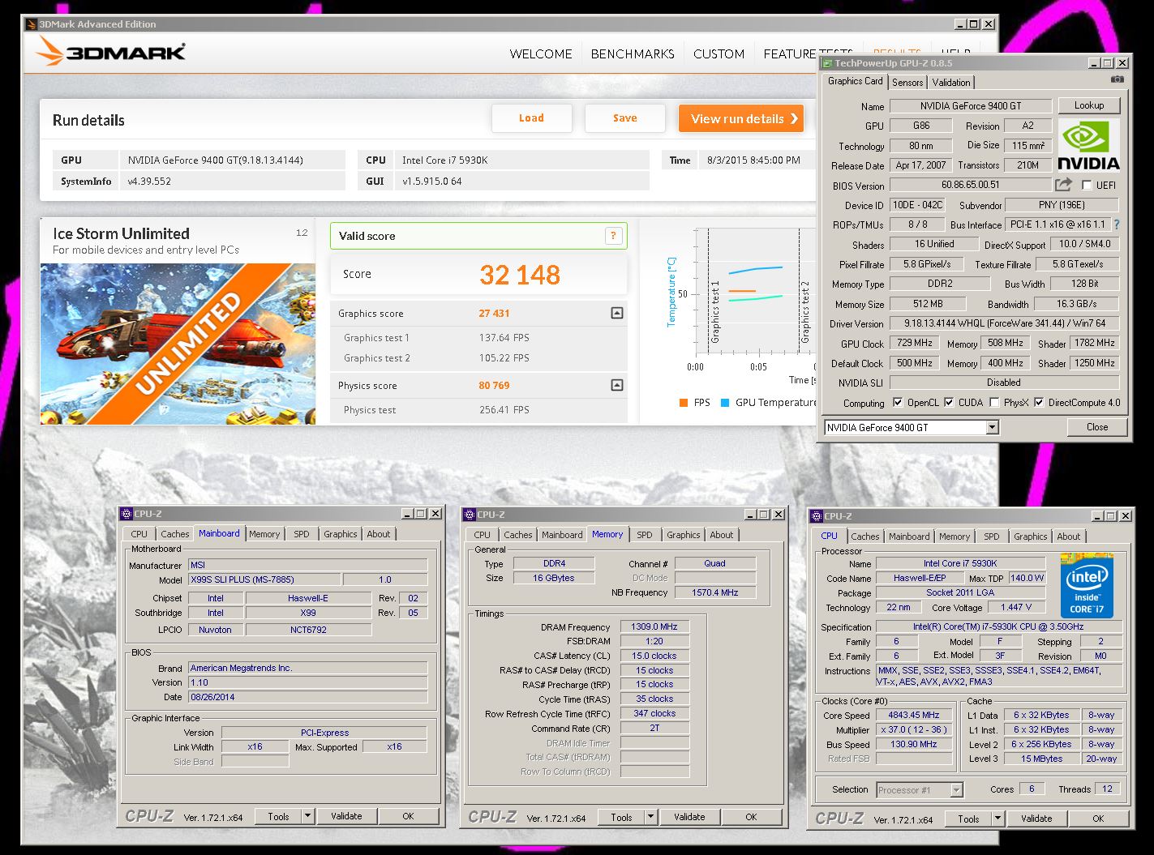The image size is (1154, 855).
Task: Click OK in Memory CPU-Z window
Action: pyautogui.click(x=751, y=818)
